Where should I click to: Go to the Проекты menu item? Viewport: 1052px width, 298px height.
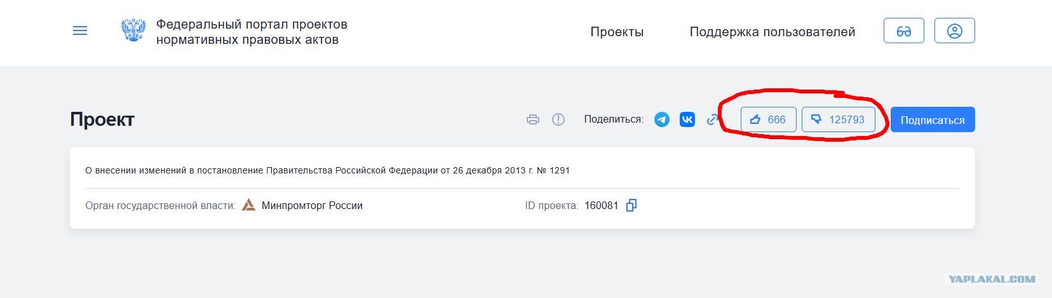(617, 32)
